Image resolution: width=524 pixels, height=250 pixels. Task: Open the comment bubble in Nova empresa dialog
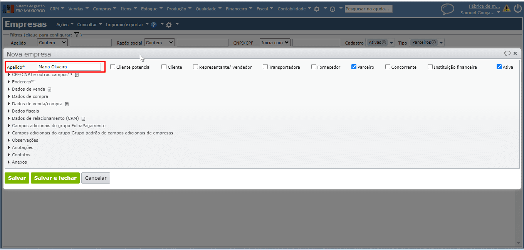point(507,53)
